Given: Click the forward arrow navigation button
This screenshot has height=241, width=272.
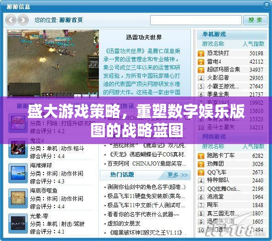Looking at the screenshot, I should pyautogui.click(x=23, y=20).
